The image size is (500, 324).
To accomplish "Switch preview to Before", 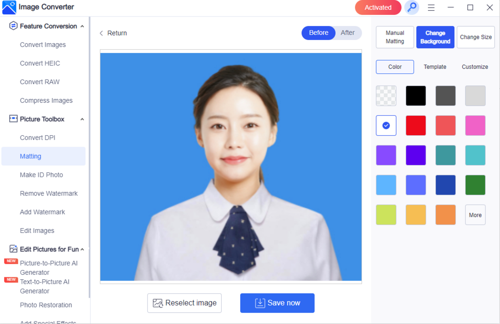I will coord(319,33).
